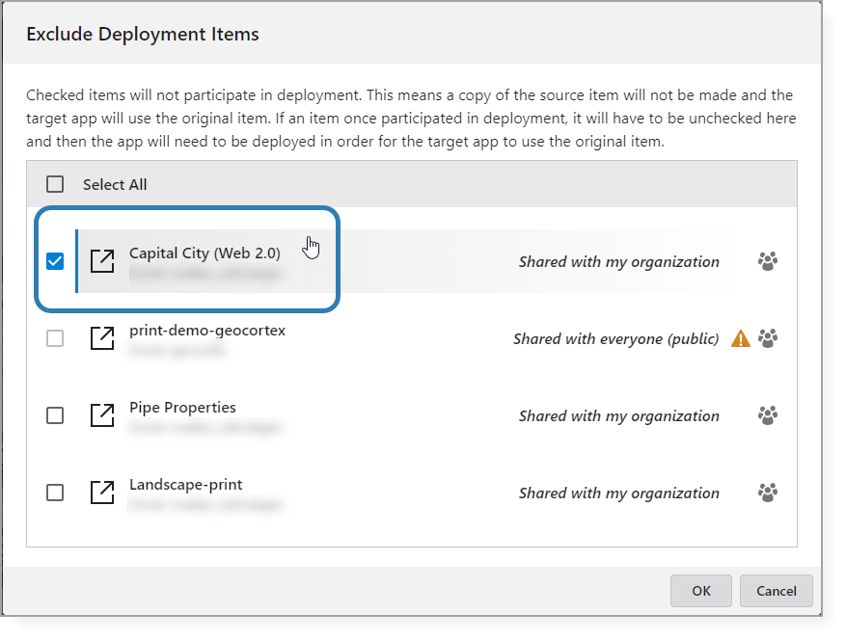Select the Pipe Properties item name
This screenshot has width=846, height=640.
(182, 408)
